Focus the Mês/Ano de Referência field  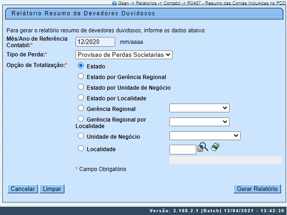click(95, 42)
